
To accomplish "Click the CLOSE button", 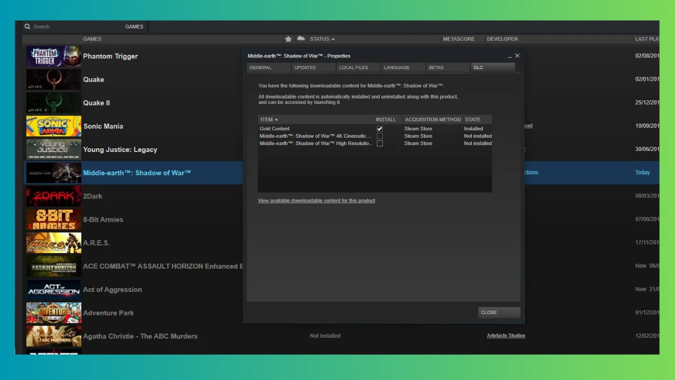I will coord(499,312).
